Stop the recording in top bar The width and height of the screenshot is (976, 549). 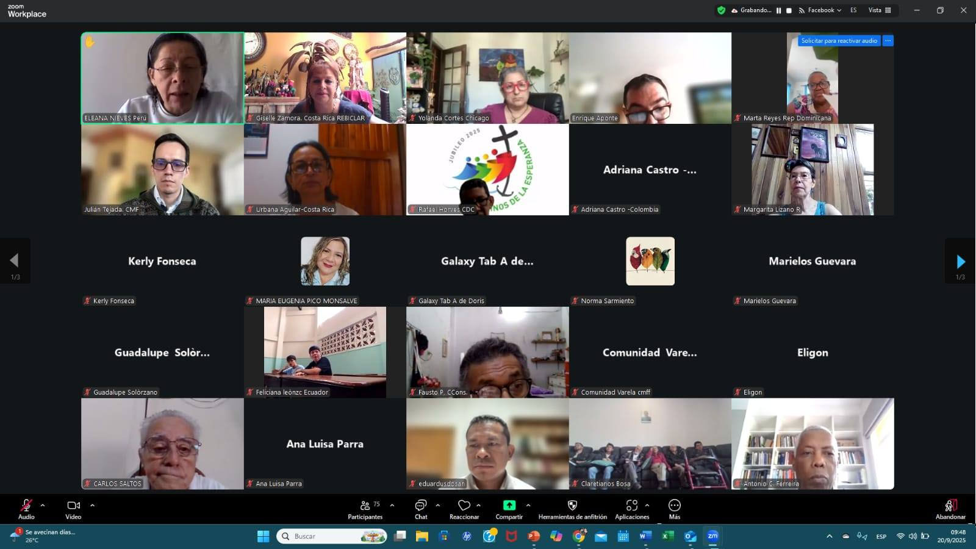tap(789, 10)
